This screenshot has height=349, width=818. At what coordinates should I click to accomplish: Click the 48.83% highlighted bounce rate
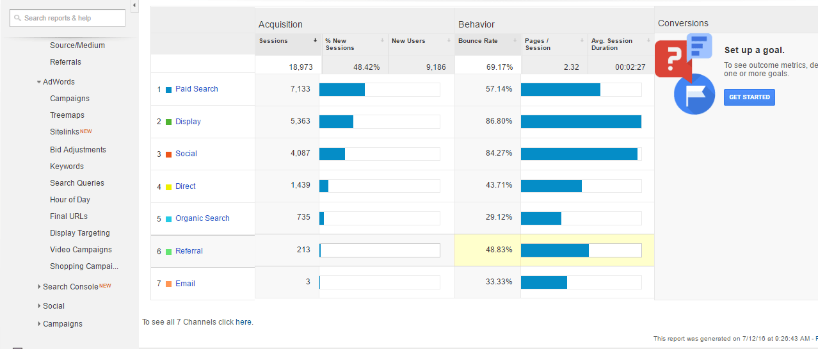point(499,250)
